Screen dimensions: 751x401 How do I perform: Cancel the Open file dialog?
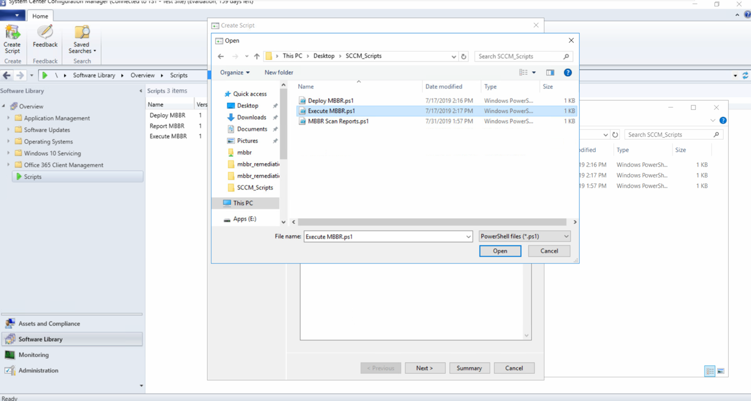pyautogui.click(x=549, y=251)
